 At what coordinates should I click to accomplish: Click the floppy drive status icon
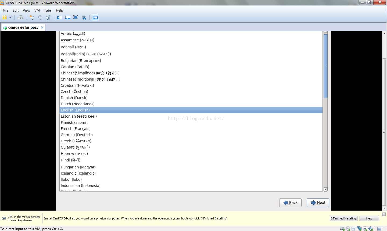(x=353, y=229)
